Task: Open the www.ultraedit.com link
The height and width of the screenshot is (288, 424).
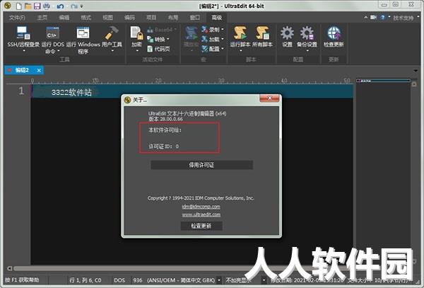Action: [x=201, y=214]
